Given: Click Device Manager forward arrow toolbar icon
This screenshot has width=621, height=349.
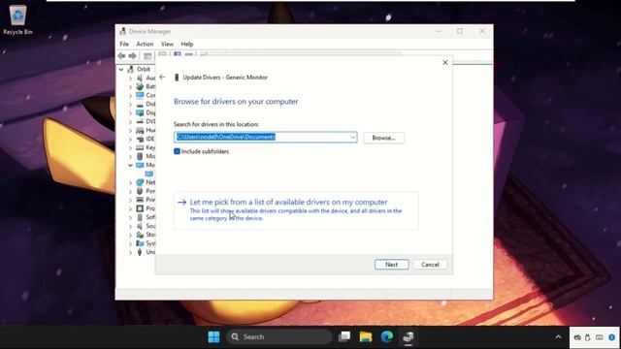Looking at the screenshot, I should (x=133, y=56).
